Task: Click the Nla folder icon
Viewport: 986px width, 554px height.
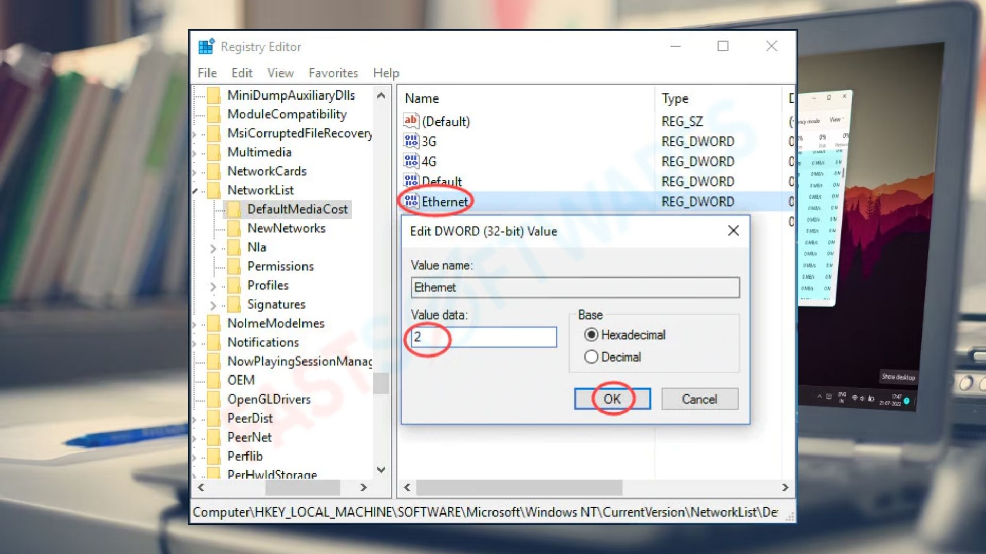Action: [x=234, y=247]
